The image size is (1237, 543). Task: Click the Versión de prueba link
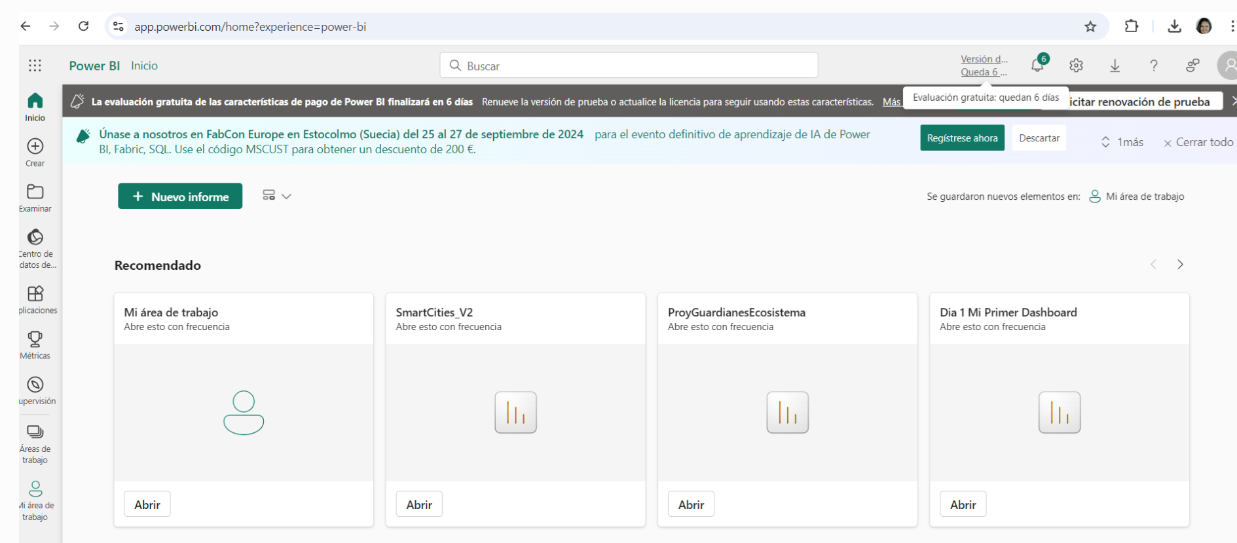[984, 66]
